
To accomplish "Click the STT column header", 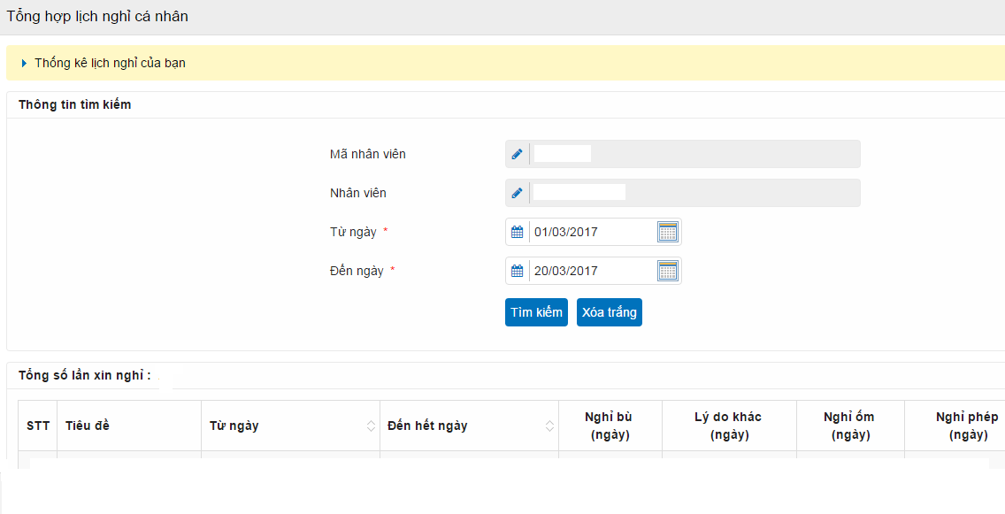I will point(38,426).
